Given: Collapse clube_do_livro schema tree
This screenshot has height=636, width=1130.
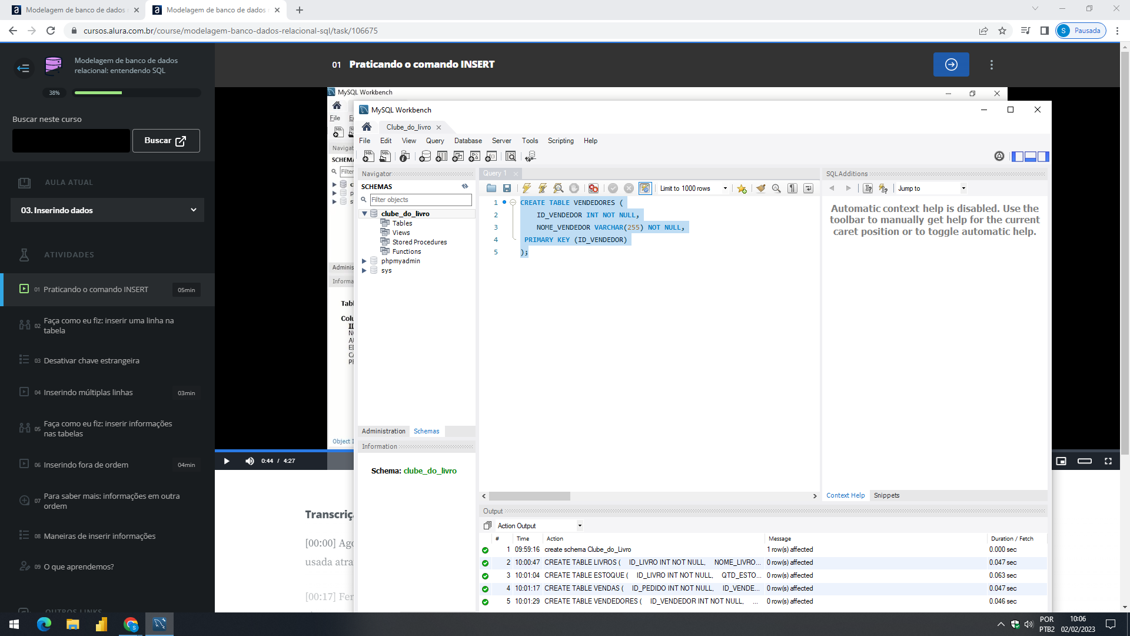Looking at the screenshot, I should tap(364, 214).
